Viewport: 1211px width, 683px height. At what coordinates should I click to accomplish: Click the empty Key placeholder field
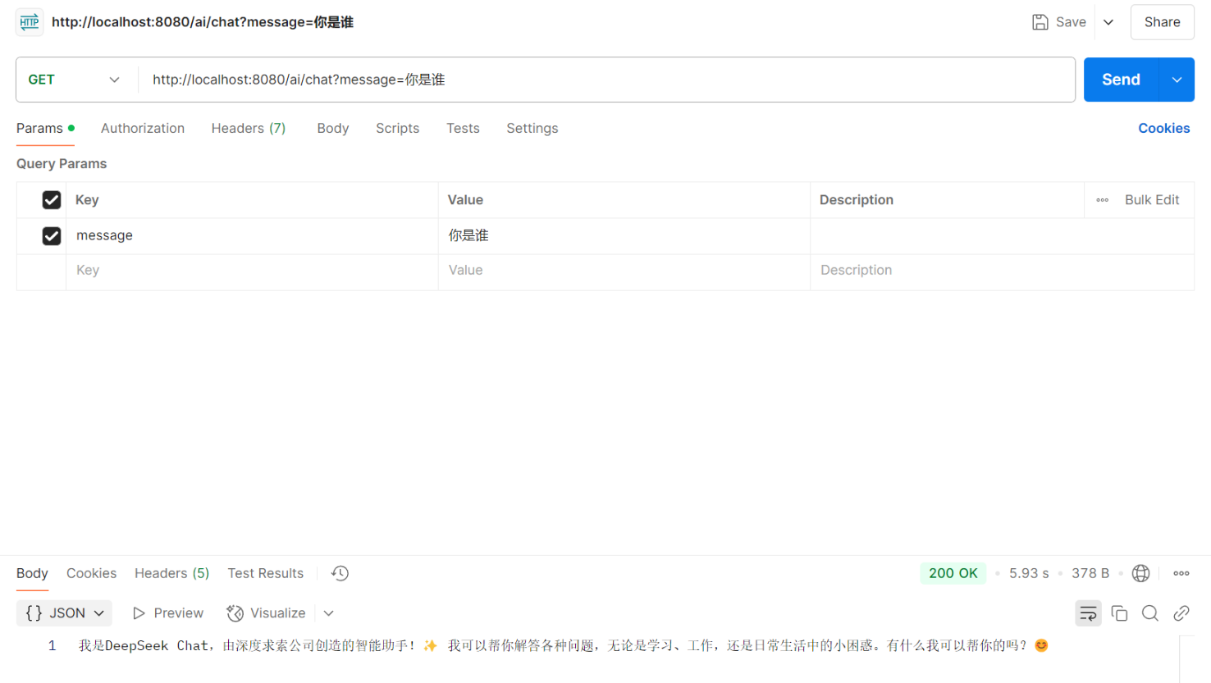(252, 271)
